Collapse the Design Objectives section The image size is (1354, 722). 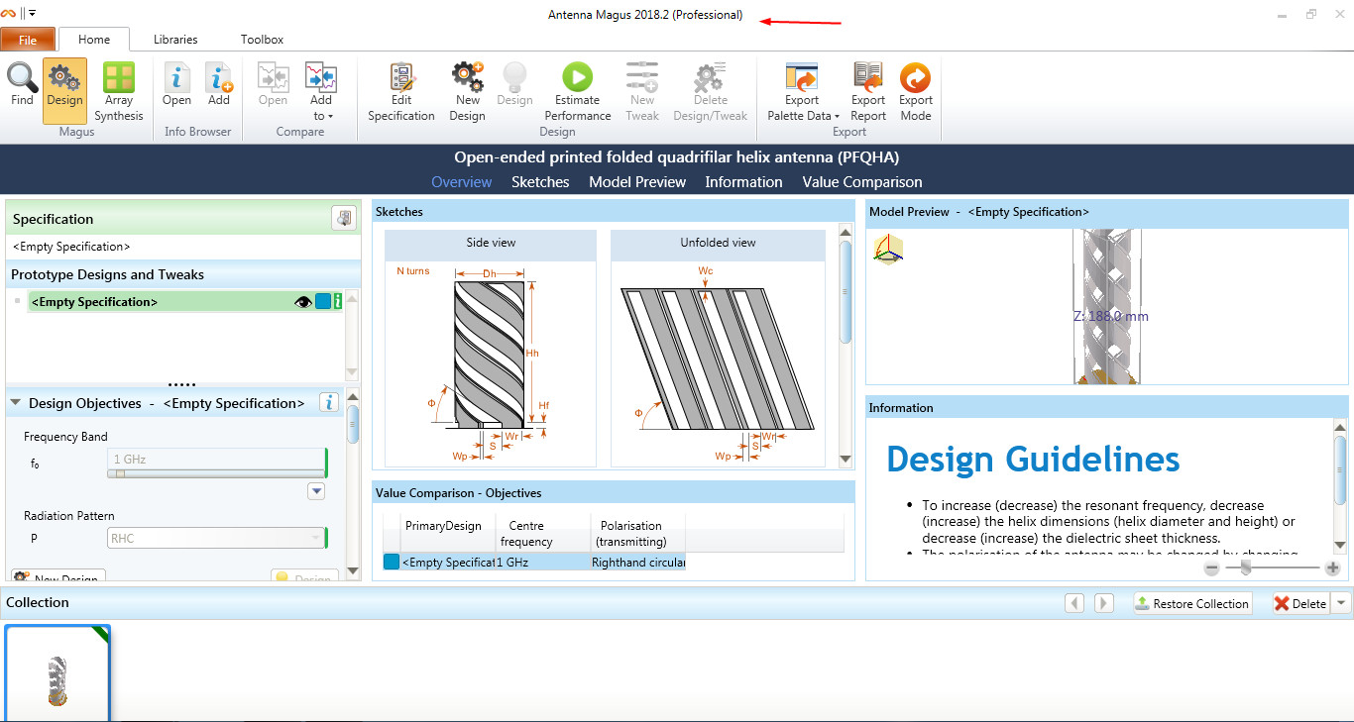(x=16, y=403)
